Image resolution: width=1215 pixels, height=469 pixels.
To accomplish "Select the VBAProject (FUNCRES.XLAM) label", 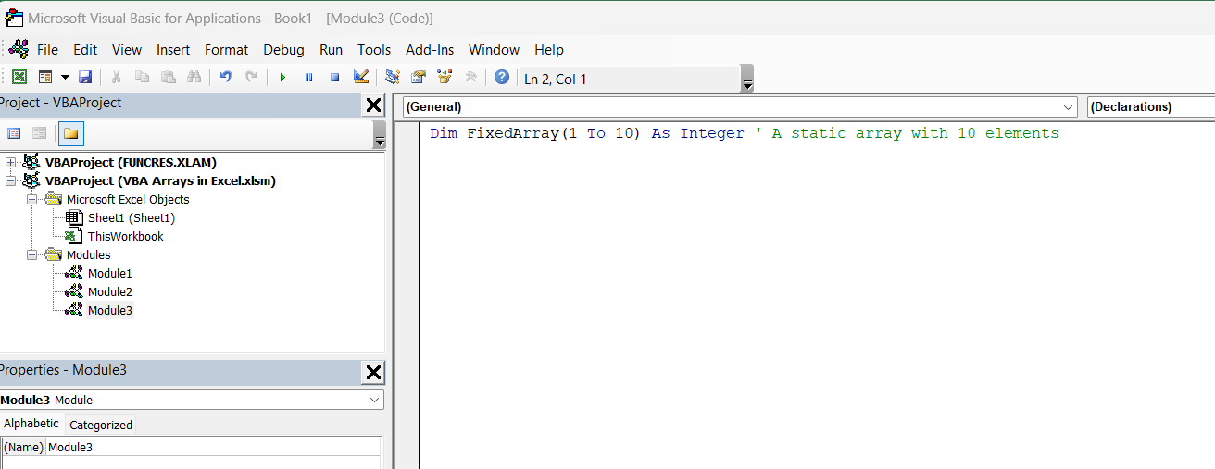I will pos(131,163).
